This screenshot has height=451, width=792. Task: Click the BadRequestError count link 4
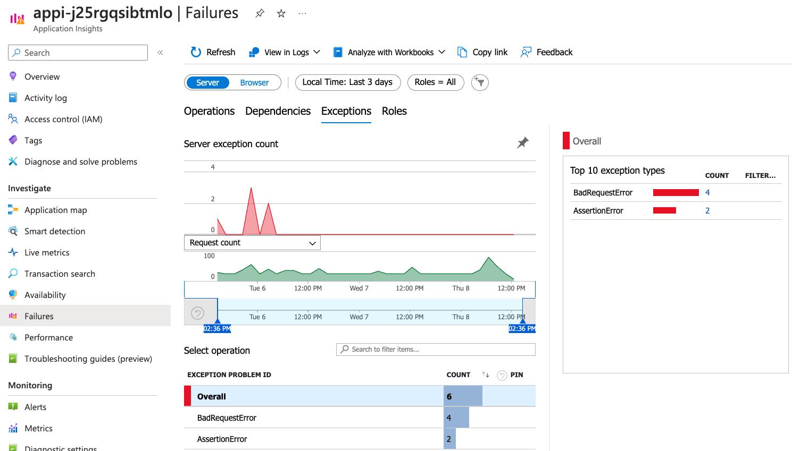coord(707,192)
